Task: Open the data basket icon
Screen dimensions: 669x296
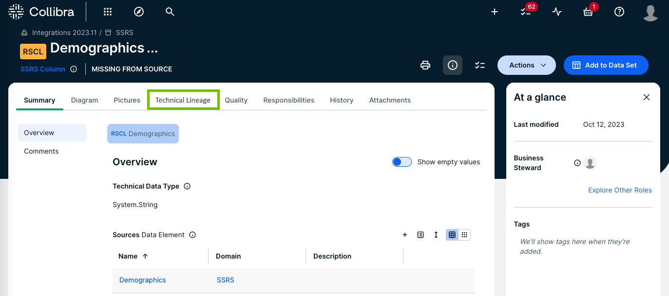Action: pos(588,12)
